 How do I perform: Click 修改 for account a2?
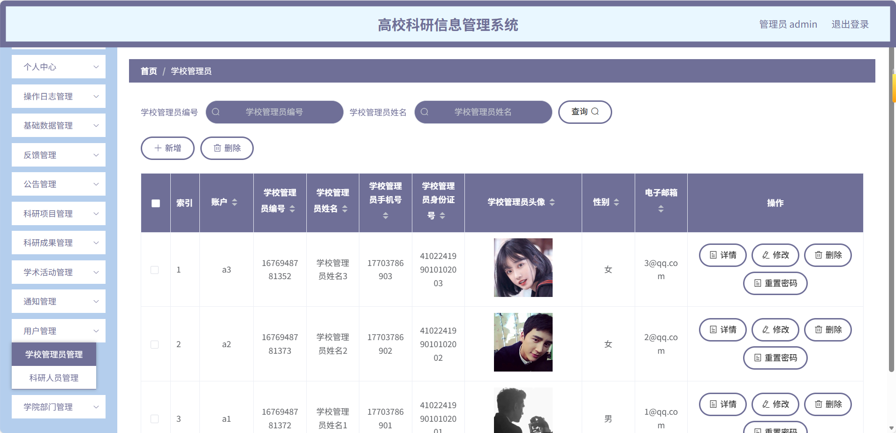point(775,330)
